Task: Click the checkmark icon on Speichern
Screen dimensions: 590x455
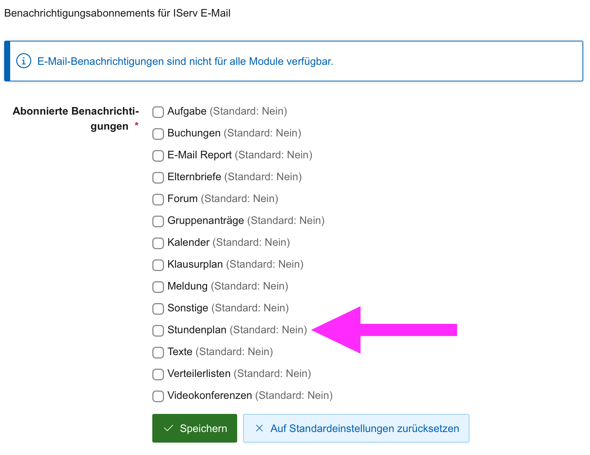Action: point(169,428)
